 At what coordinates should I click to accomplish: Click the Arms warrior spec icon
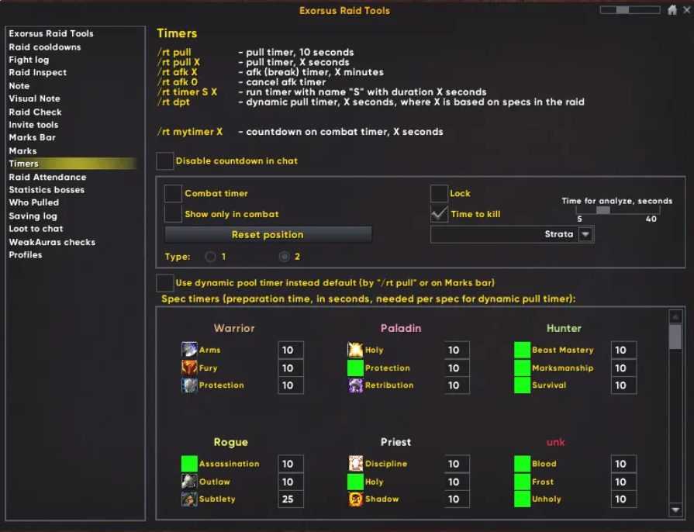click(x=189, y=350)
